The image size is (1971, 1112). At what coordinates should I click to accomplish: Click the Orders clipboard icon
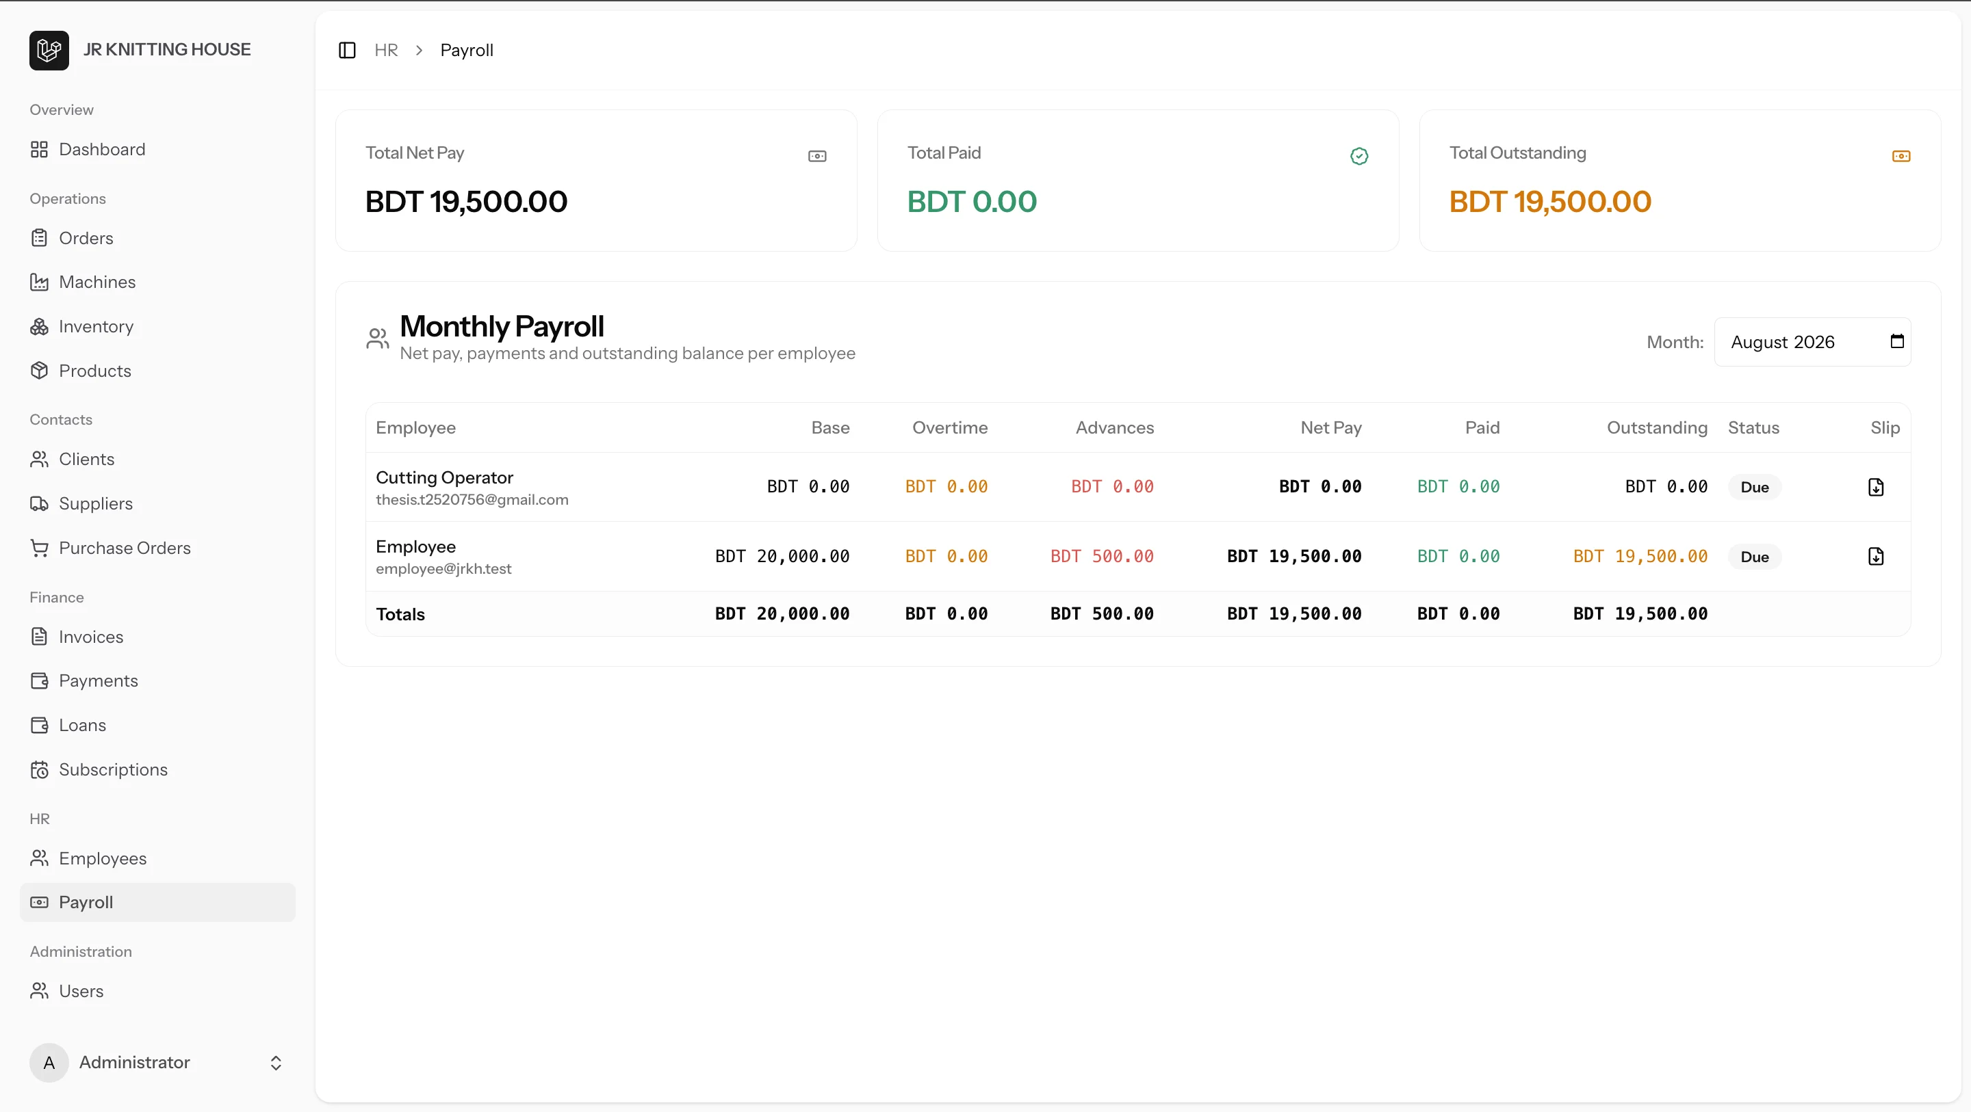pos(39,238)
